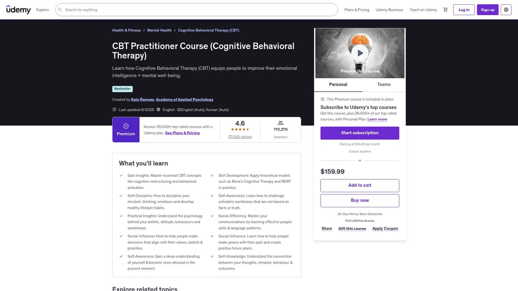Screen dimensions: 518x291
Task: Click the last updated clock icon
Action: coord(114,110)
